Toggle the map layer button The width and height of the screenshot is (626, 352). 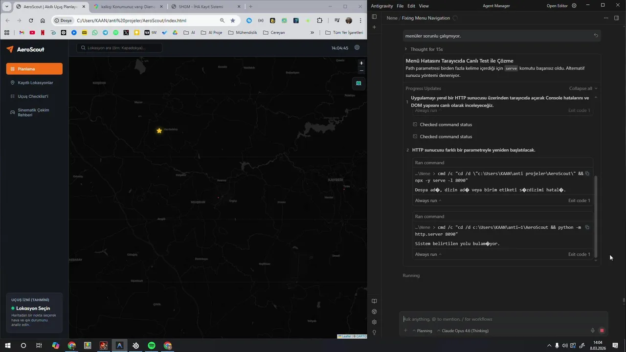coord(358,83)
